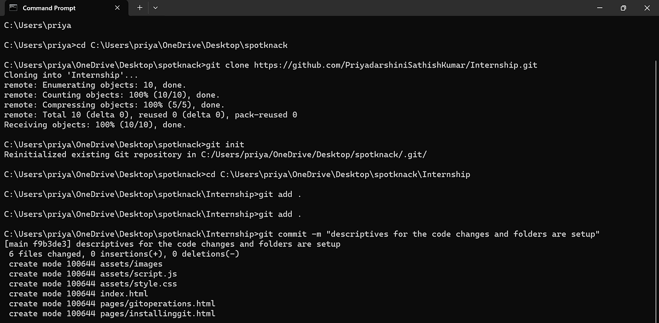Open a new tab using the plus icon
This screenshot has height=323, width=659.
tap(139, 8)
